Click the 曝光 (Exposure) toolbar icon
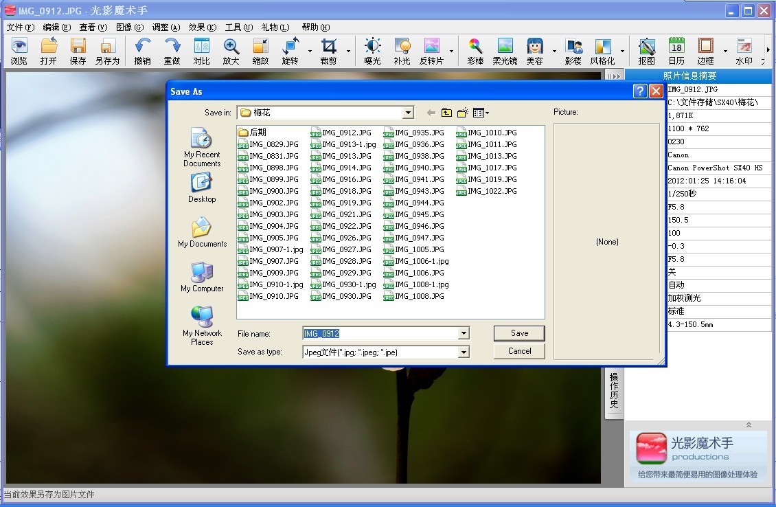The height and width of the screenshot is (507, 776). click(x=372, y=47)
